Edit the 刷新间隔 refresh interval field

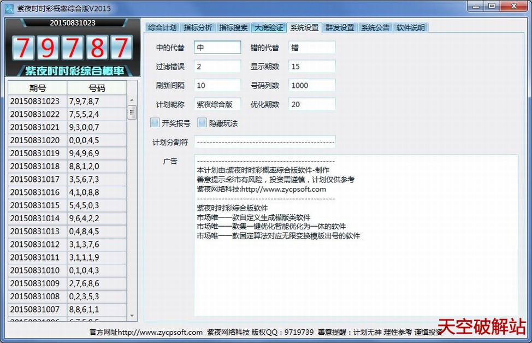tap(217, 85)
